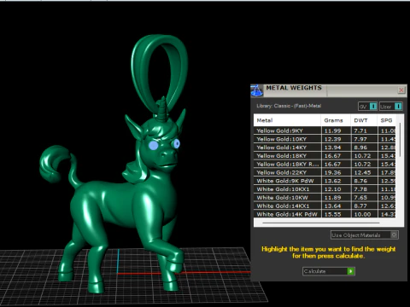Click the 13.64 grams value

(x=332, y=206)
